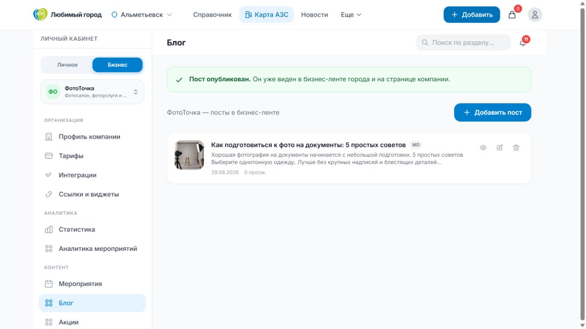Go to Справочник in the top navigation
Image resolution: width=586 pixels, height=329 pixels.
pos(212,15)
